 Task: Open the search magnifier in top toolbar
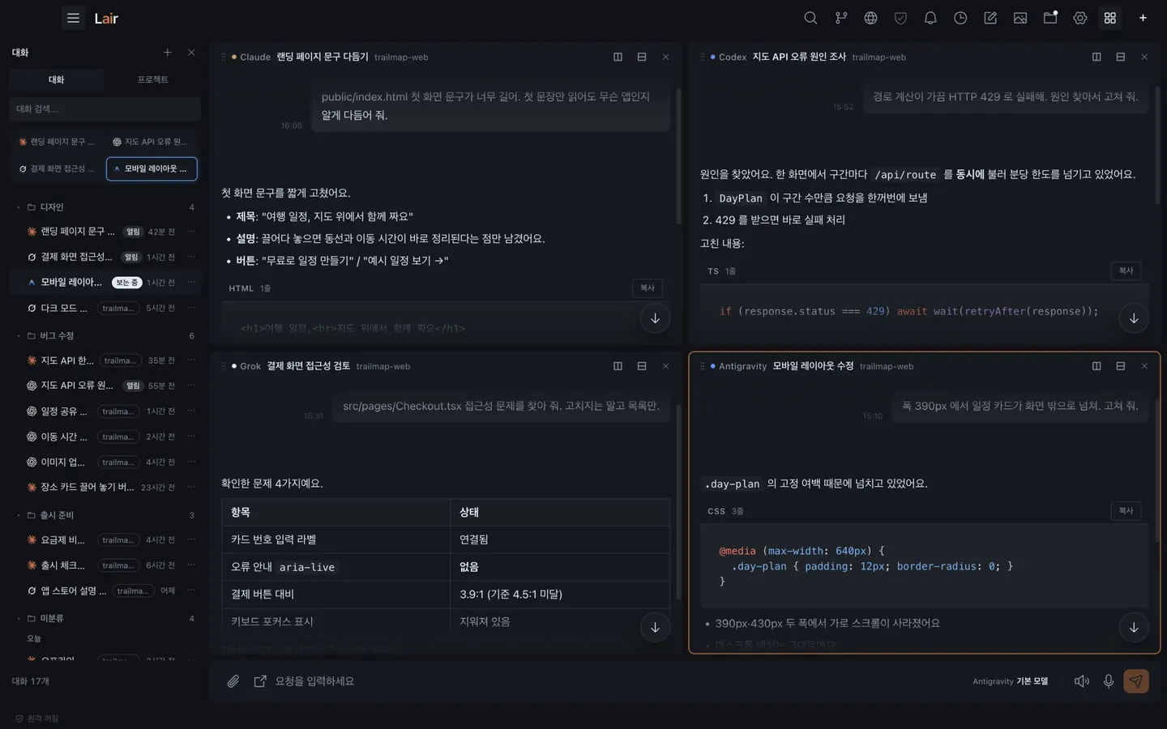tap(810, 18)
